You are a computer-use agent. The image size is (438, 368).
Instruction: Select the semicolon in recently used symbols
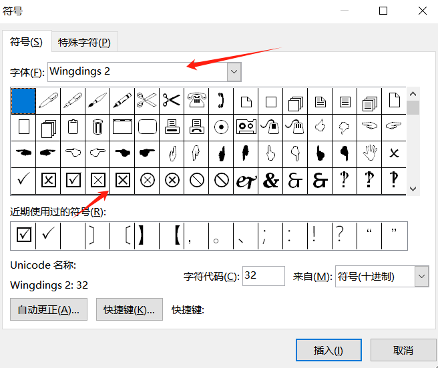[270, 236]
